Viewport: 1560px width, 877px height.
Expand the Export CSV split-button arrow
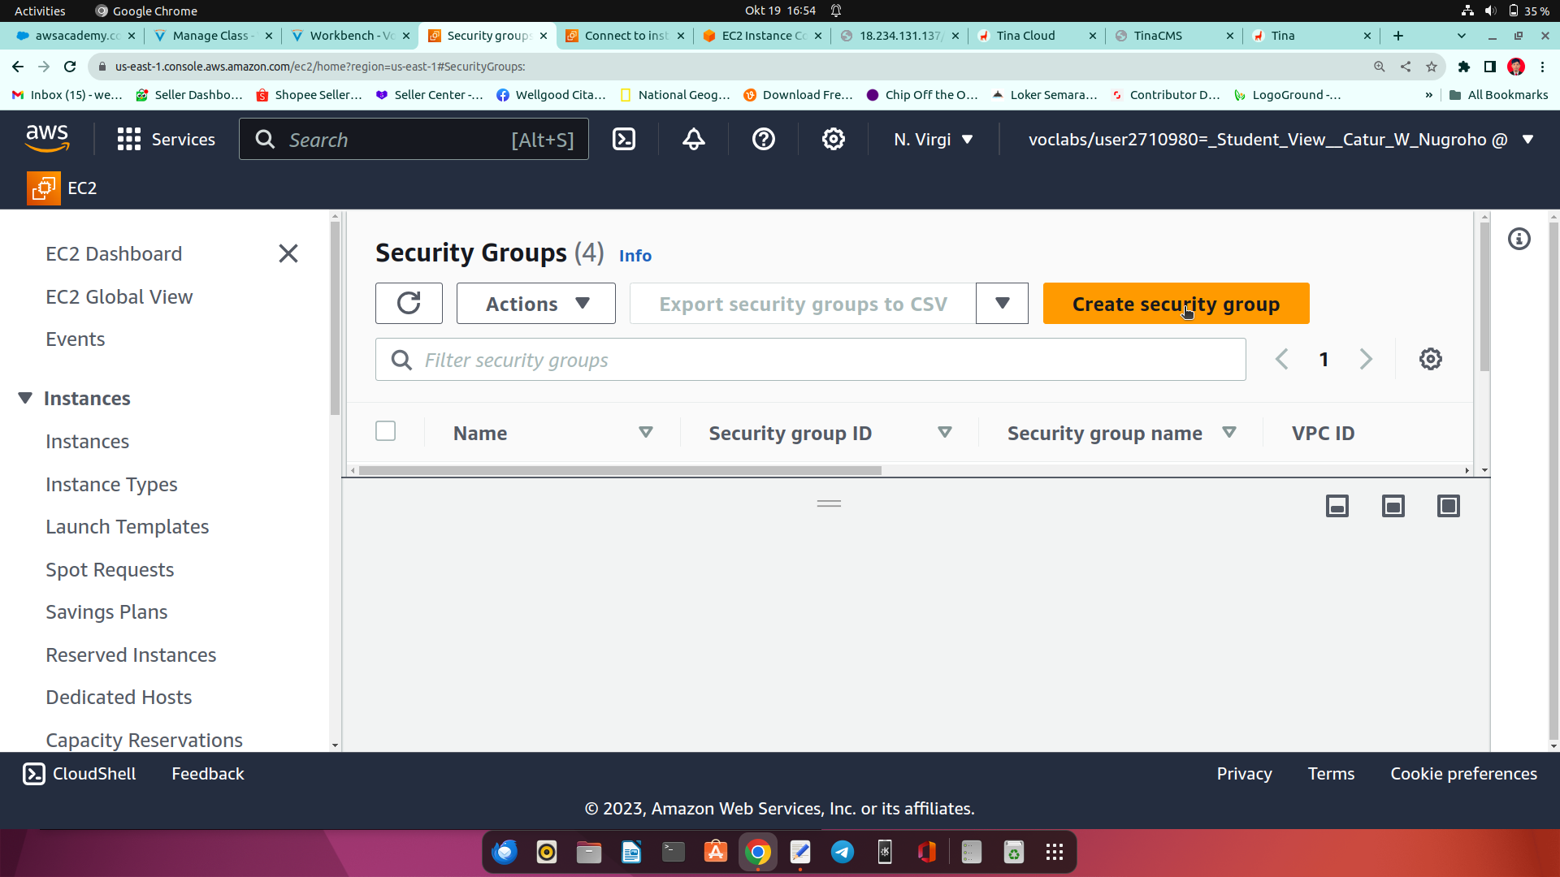[1002, 304]
